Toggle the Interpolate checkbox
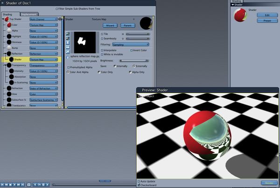 tap(102, 50)
